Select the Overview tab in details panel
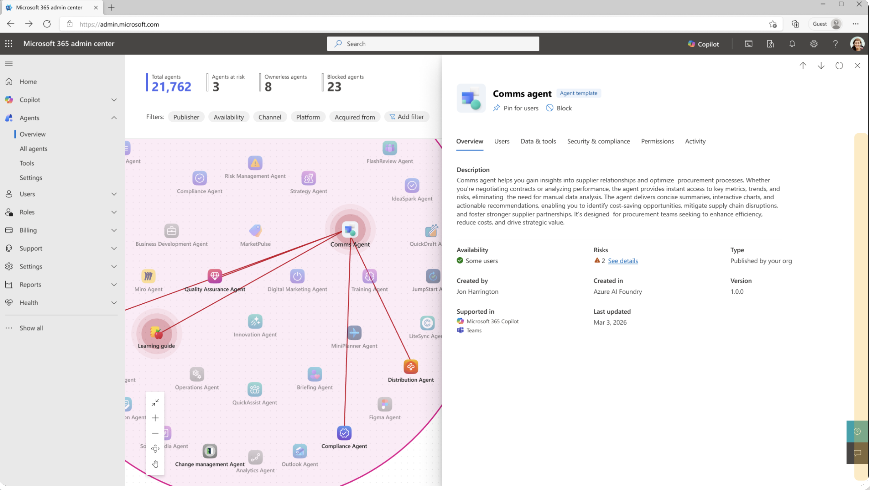The image size is (870, 490). (470, 142)
